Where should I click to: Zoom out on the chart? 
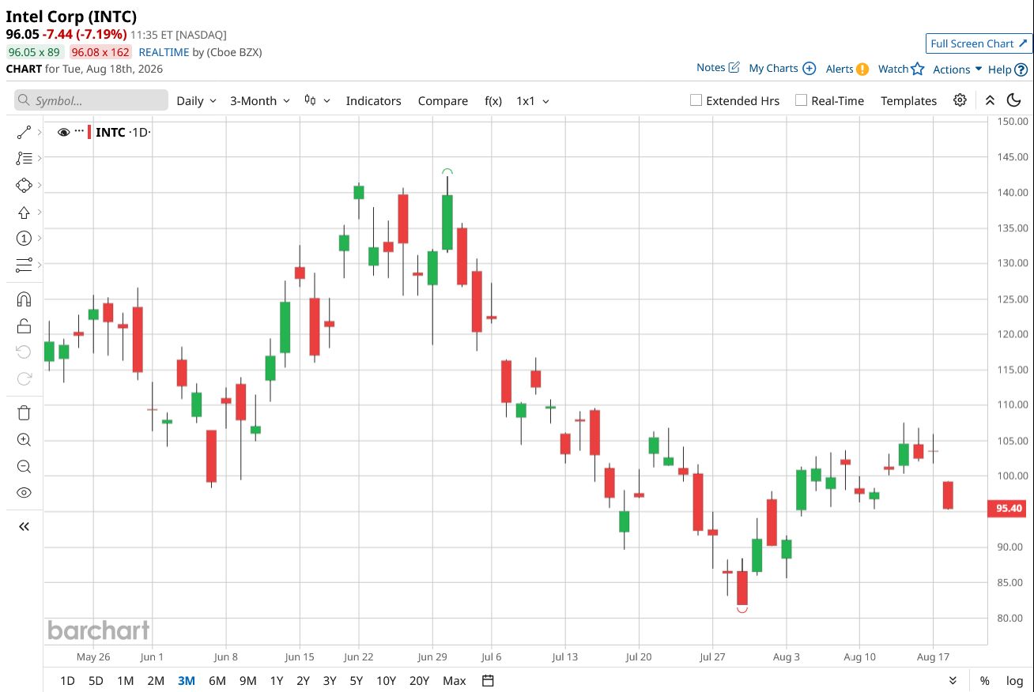click(24, 466)
